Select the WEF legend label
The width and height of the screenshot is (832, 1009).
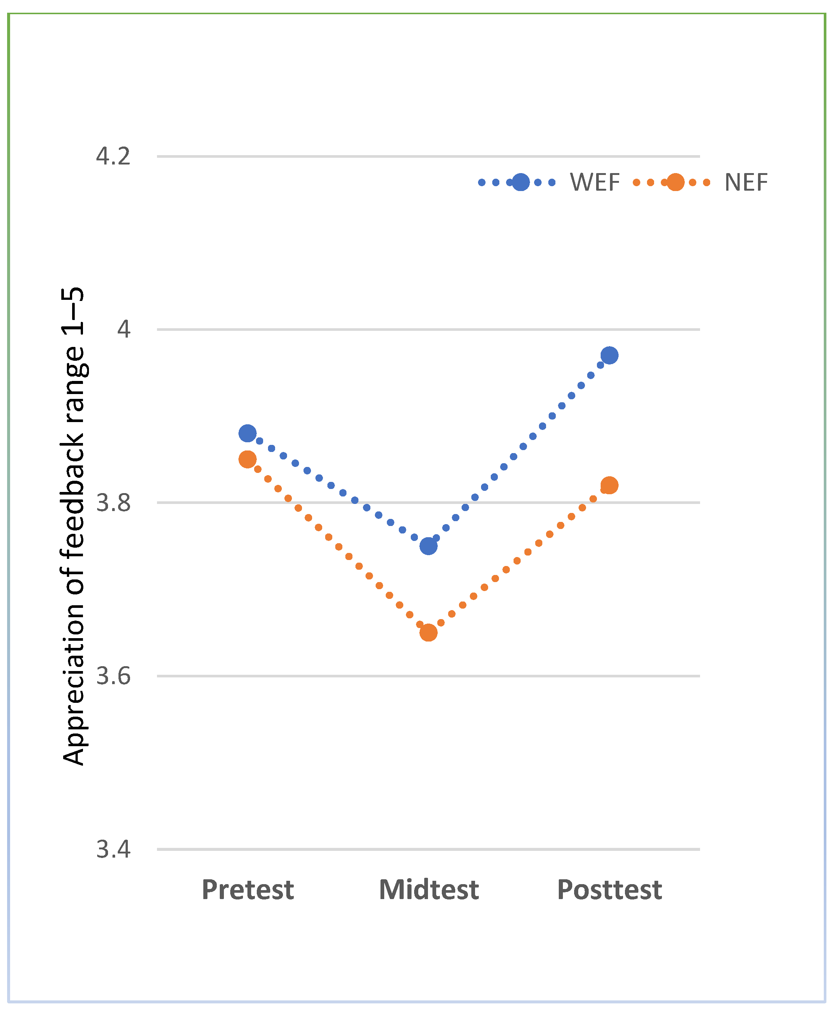click(595, 183)
